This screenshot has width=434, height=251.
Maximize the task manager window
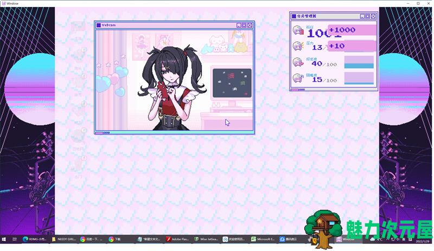tap(368, 16)
